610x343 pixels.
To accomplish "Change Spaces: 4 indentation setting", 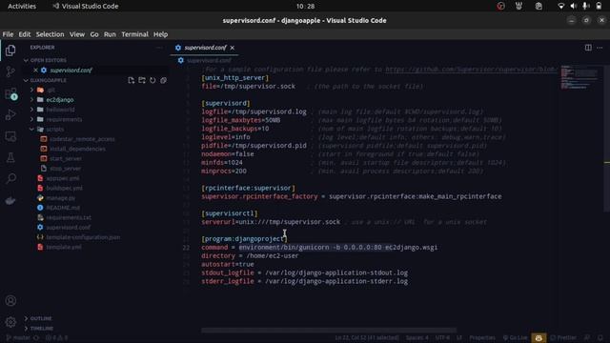I will pyautogui.click(x=417, y=338).
